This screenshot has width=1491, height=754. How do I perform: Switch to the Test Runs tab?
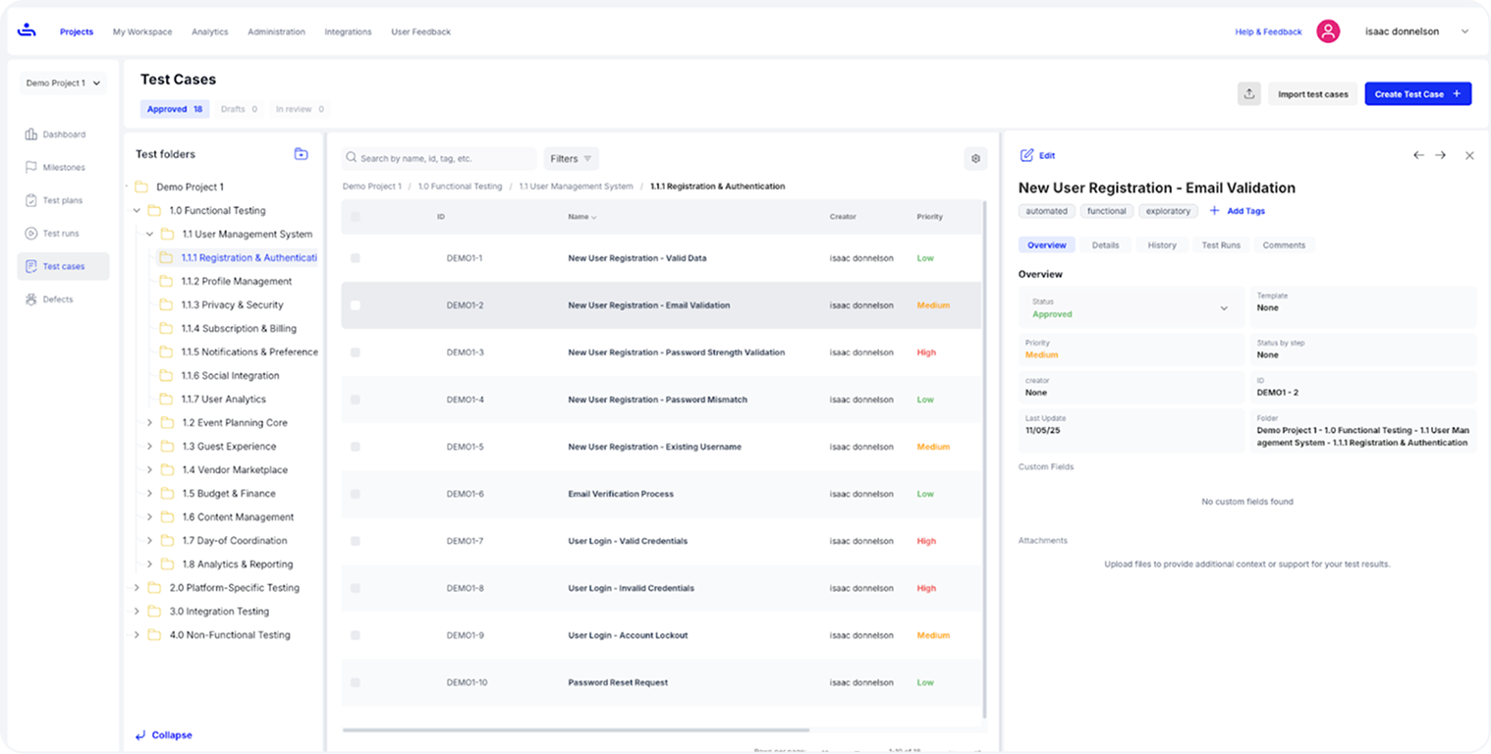[x=1221, y=245]
